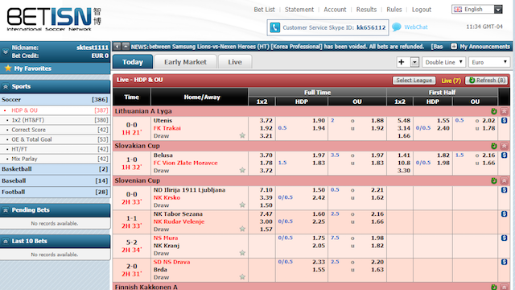Select Mix Parlay bet type
Viewport: 515px width, 290px height.
click(55, 159)
